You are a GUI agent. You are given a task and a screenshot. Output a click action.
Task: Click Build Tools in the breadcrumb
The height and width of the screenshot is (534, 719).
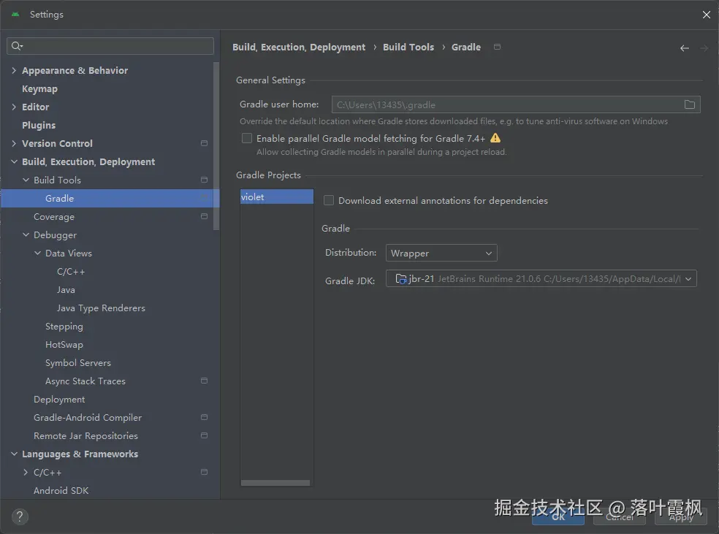point(408,47)
